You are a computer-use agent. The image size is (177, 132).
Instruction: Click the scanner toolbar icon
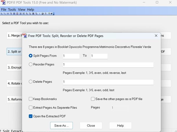[x=43, y=14]
